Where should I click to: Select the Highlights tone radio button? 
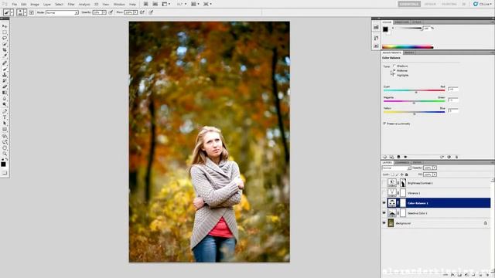click(x=394, y=75)
